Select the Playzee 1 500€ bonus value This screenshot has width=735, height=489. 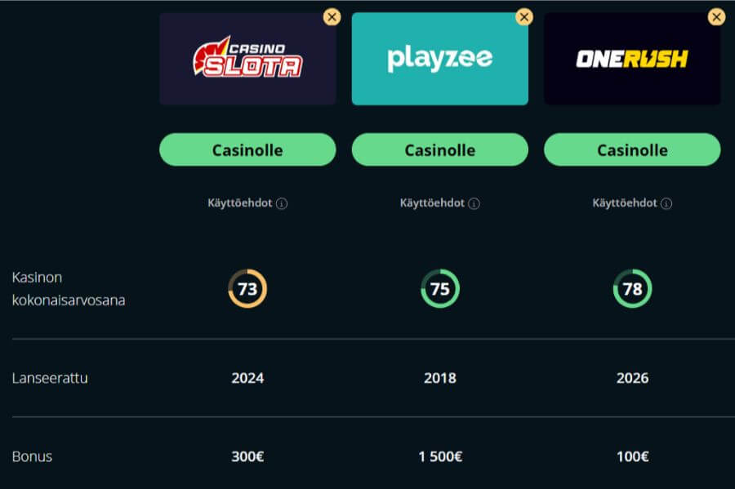pyautogui.click(x=440, y=457)
